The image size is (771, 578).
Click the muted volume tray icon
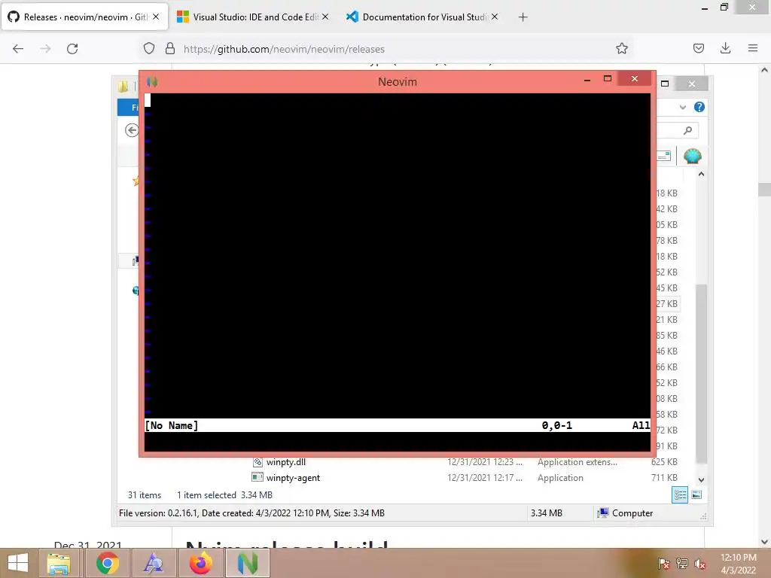tap(699, 564)
